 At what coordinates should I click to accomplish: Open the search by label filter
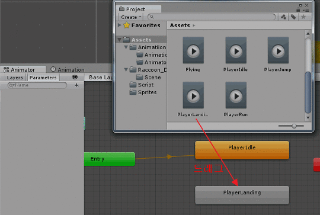tap(293, 17)
